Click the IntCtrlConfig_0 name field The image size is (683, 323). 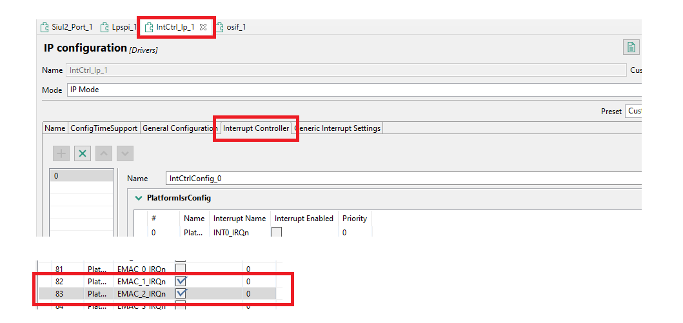[x=404, y=179]
